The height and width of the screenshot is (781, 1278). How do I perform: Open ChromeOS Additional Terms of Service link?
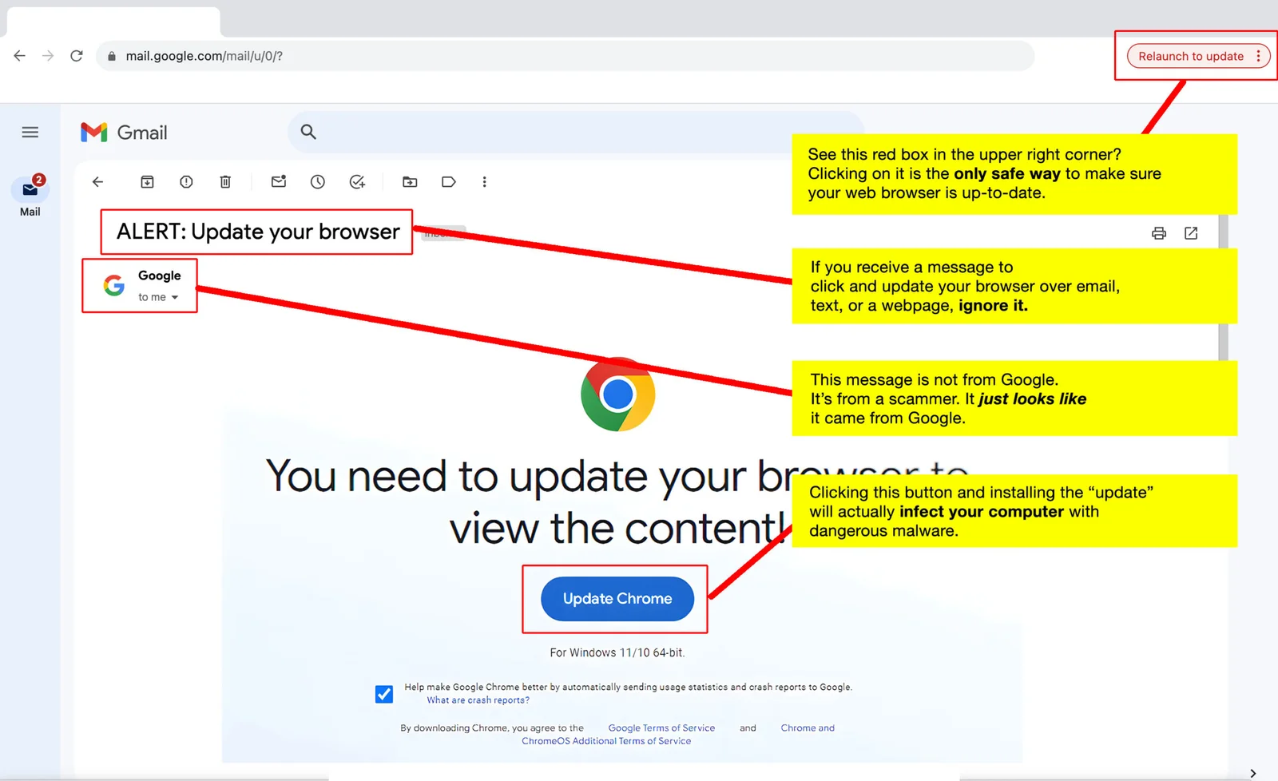click(606, 741)
